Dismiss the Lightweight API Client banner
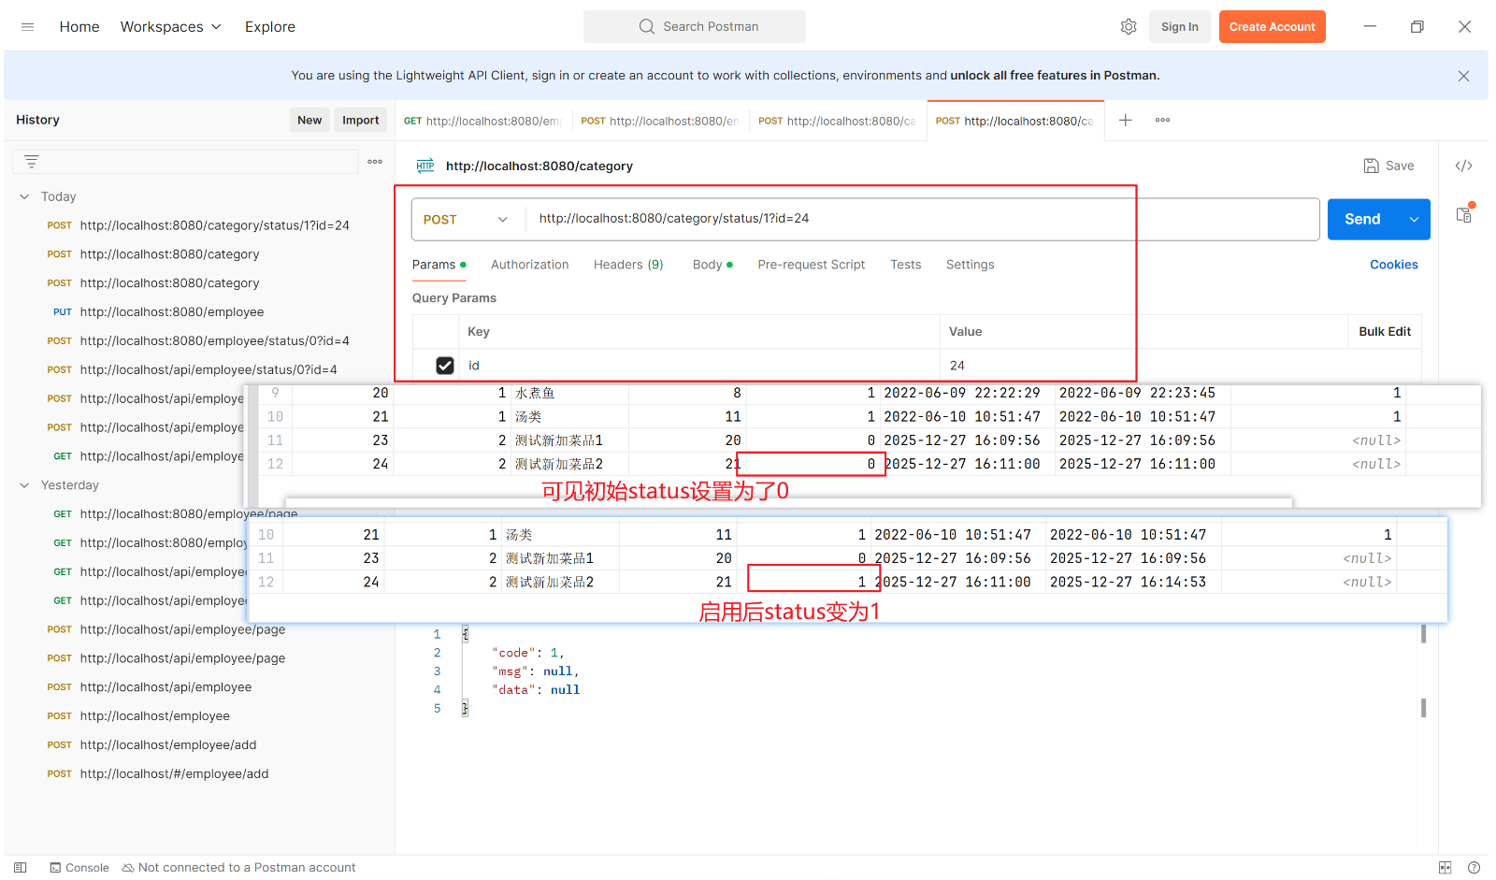The height and width of the screenshot is (880, 1496). 1463,76
